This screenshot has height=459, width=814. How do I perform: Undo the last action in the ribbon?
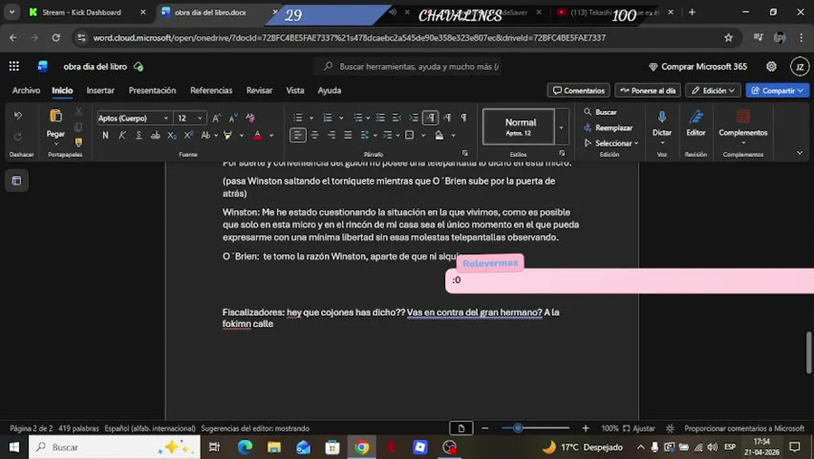tap(18, 115)
